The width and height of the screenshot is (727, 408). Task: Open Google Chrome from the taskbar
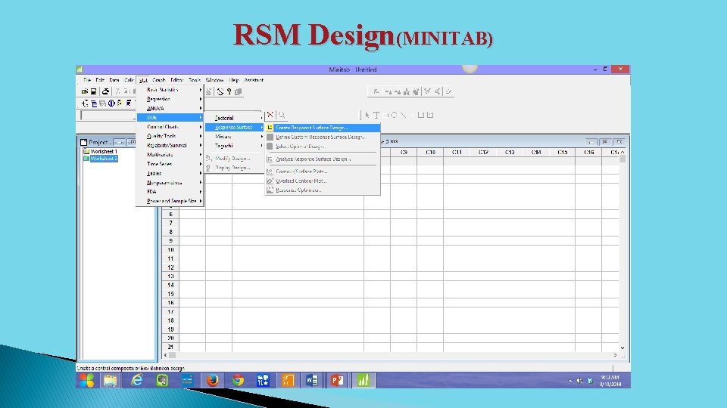coord(238,380)
